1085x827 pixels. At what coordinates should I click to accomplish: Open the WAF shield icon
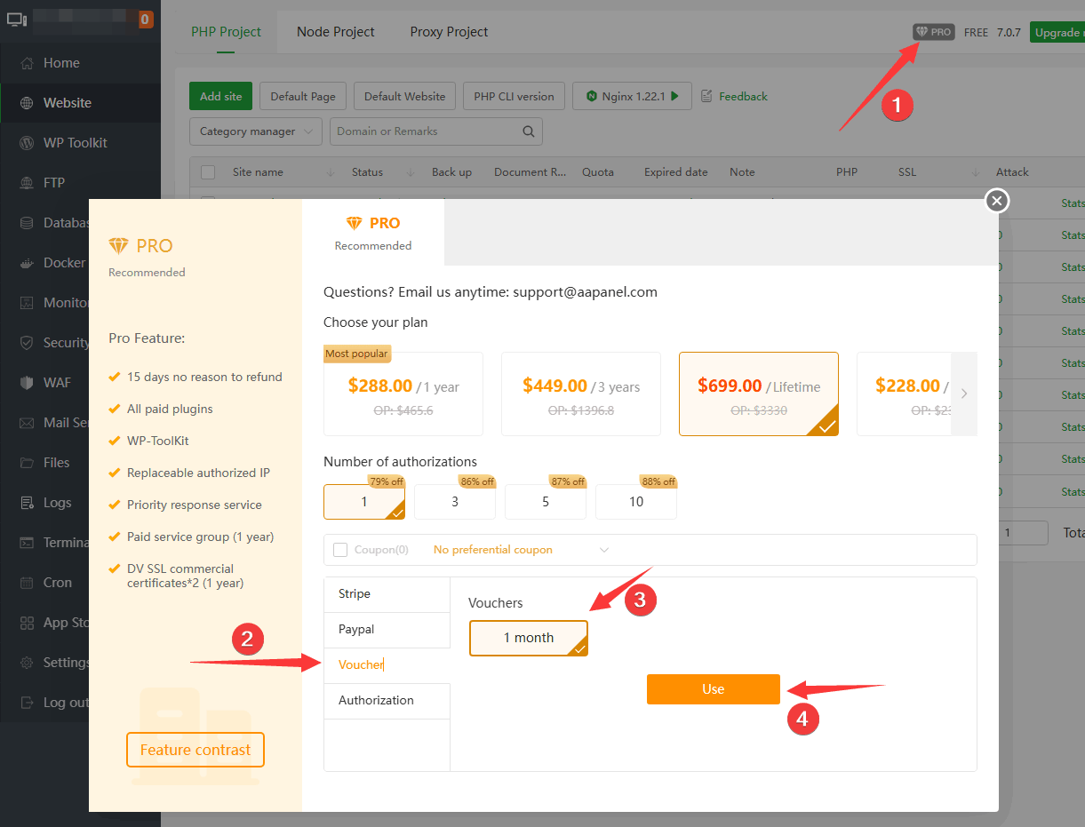click(x=27, y=383)
